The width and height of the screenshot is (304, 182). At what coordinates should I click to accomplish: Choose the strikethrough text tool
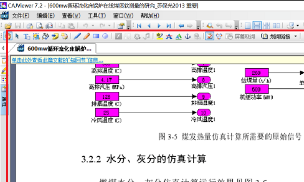click(169, 36)
